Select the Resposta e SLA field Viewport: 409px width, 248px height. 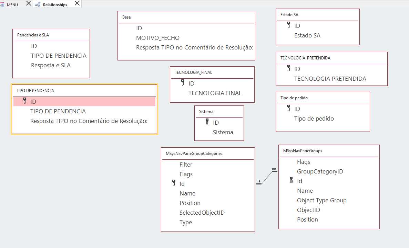[x=51, y=65]
